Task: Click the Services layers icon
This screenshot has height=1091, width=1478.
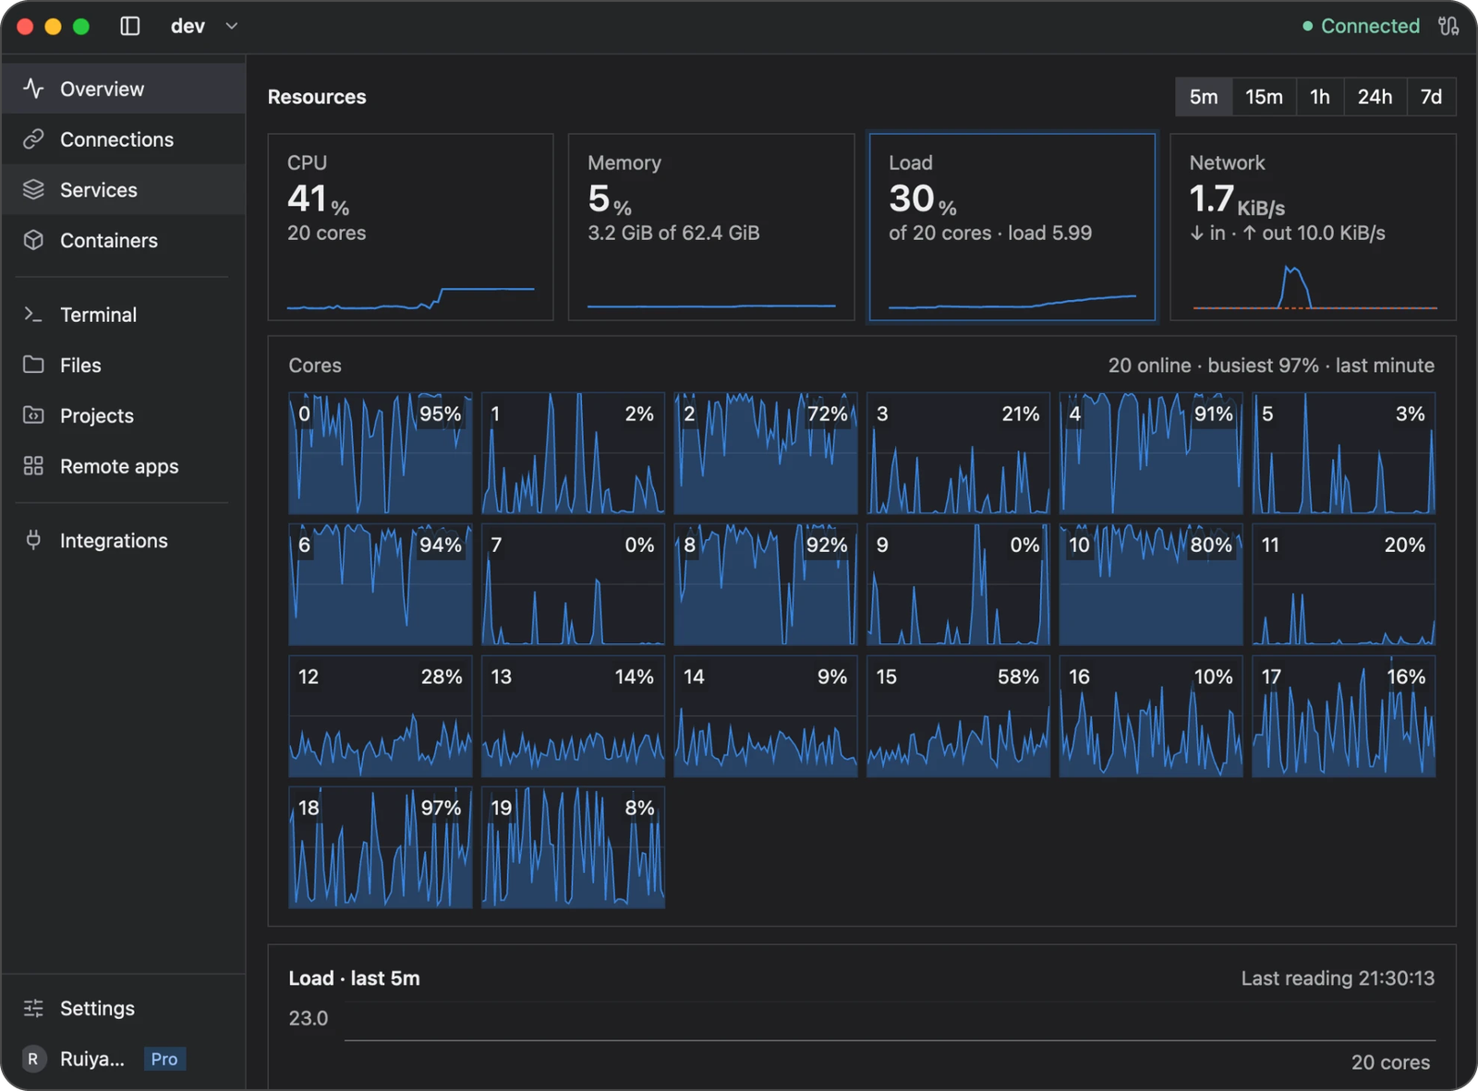Action: click(x=33, y=189)
